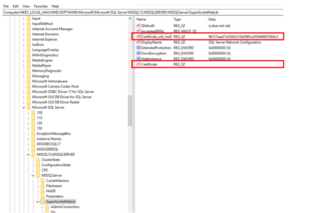Click the DisplayName string value icon
This screenshot has height=213, width=328.
tap(138, 42)
